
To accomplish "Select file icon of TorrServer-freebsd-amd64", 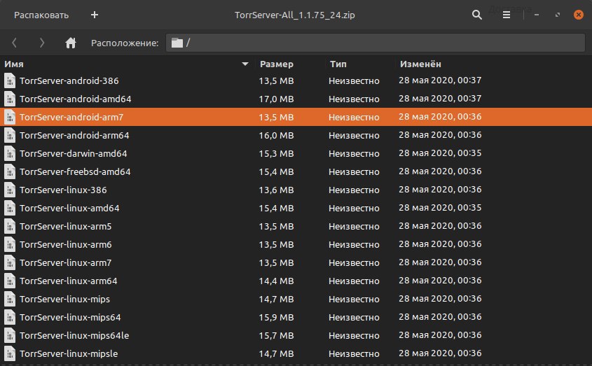I will click(10, 171).
